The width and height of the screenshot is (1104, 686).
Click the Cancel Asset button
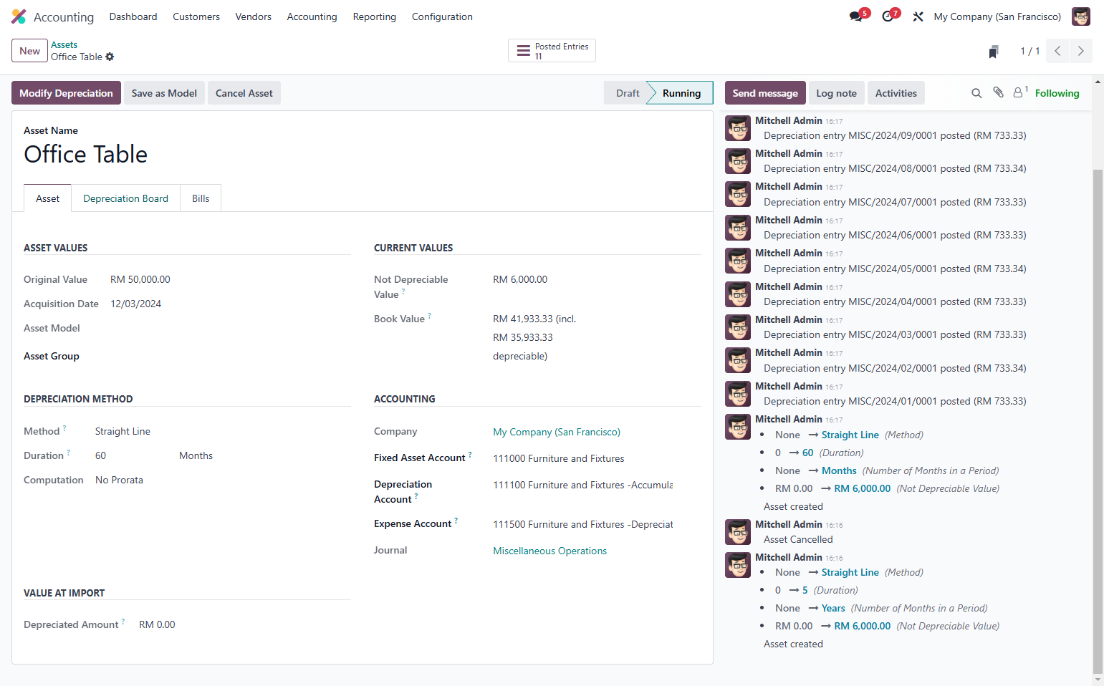point(244,93)
